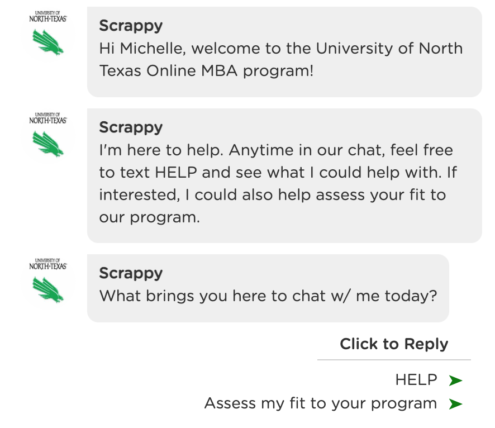The image size is (495, 428).
Task: Click the Scrappy name in the first message
Action: 131,26
